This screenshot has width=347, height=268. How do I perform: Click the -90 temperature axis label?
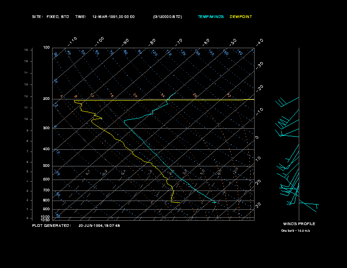125,42
